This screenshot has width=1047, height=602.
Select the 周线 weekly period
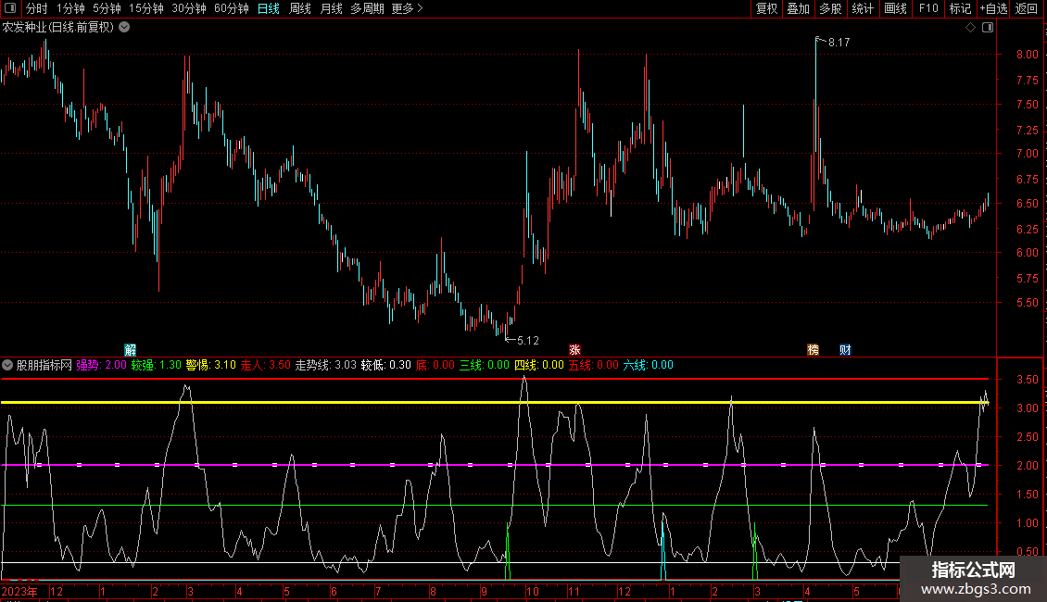pos(299,9)
